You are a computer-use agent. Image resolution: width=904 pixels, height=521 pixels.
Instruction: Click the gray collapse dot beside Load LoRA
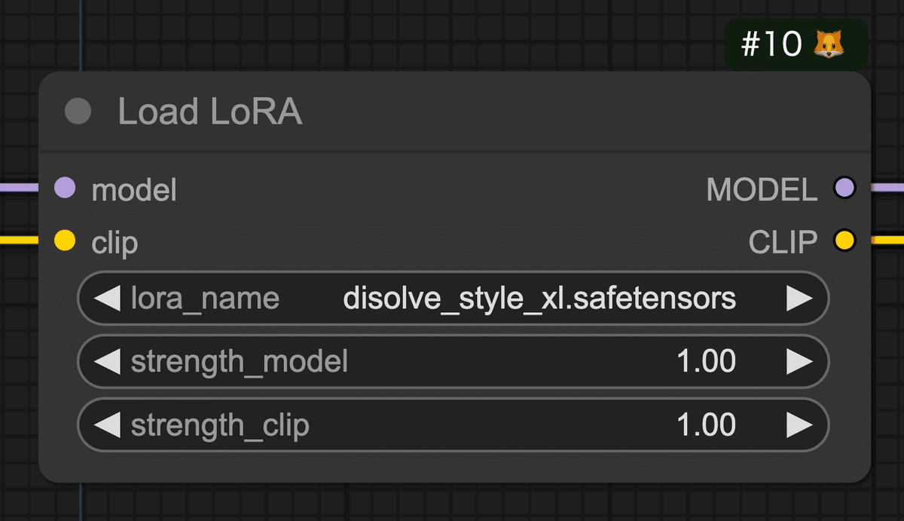pos(78,112)
